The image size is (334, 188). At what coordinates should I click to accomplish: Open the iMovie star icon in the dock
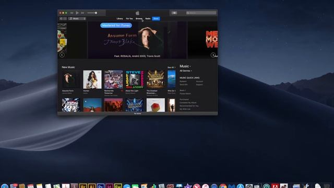(188, 186)
